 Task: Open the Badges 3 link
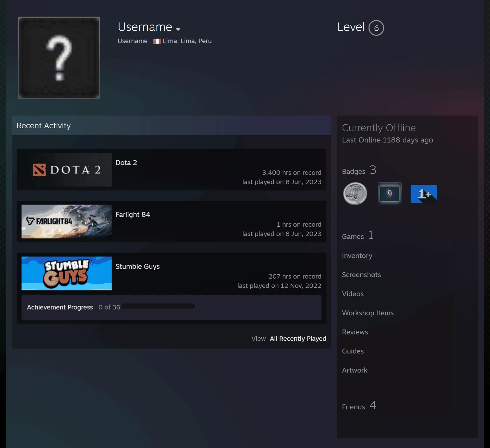[359, 170]
